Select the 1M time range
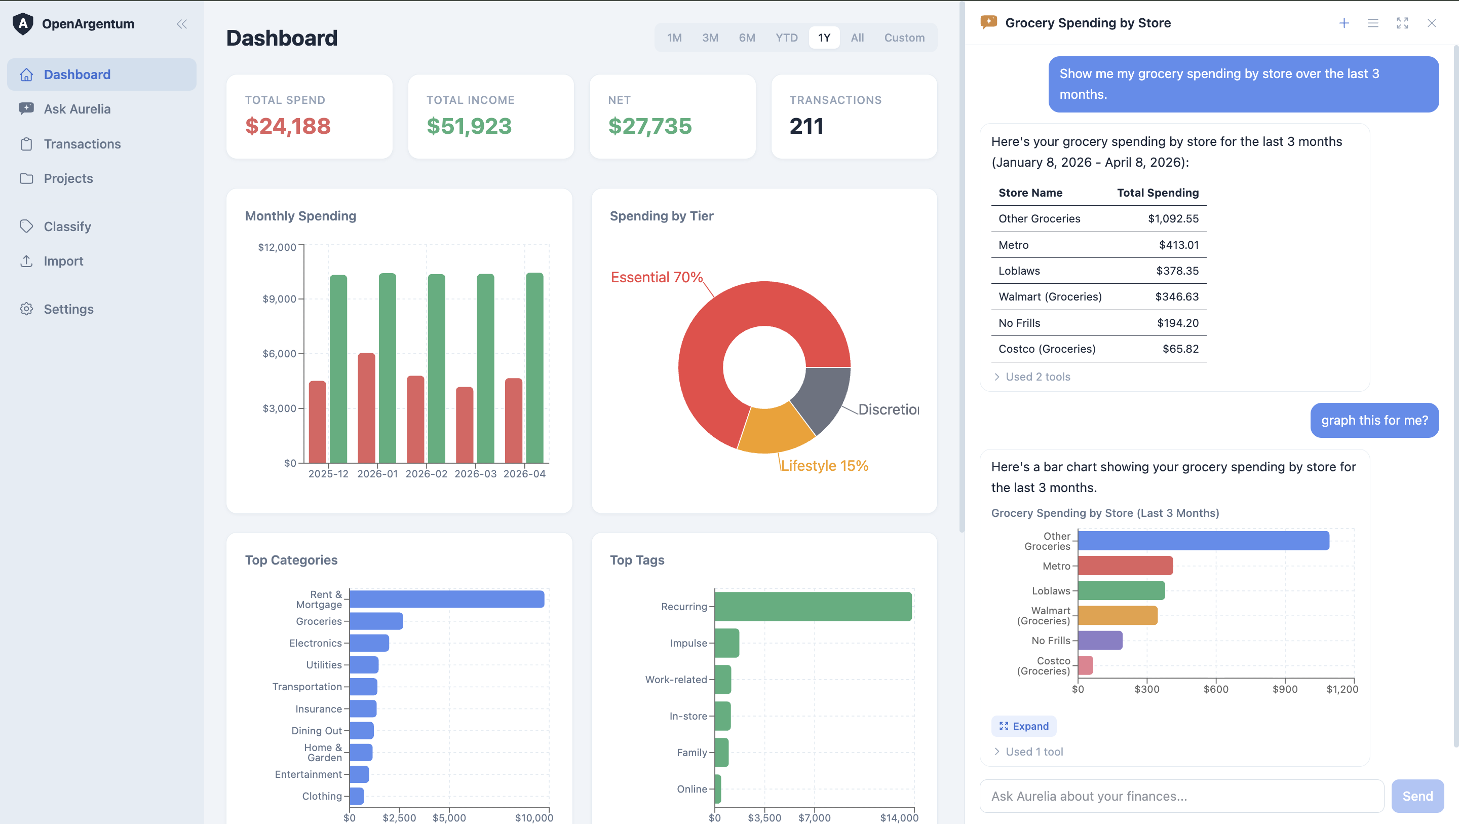Screen dimensions: 1459x824 (x=674, y=38)
